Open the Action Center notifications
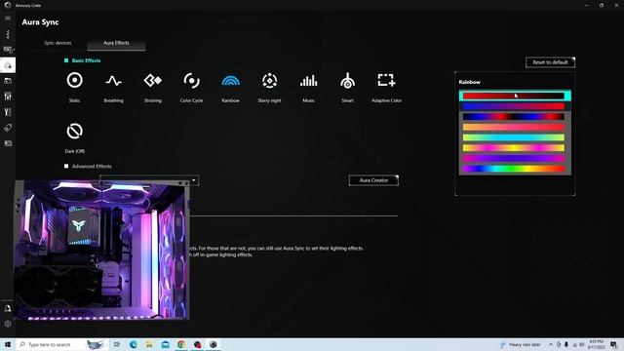 coord(613,344)
